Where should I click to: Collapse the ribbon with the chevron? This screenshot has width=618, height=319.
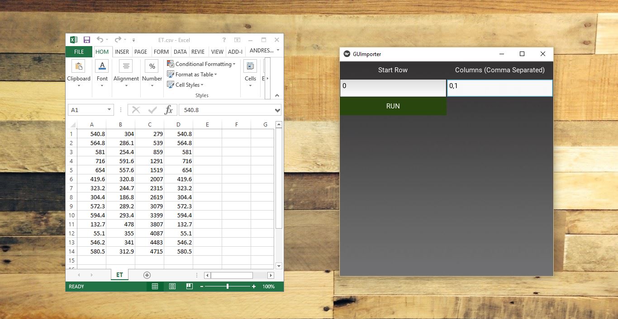[x=277, y=95]
